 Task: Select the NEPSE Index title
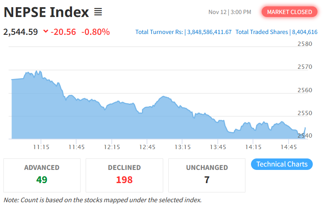pyautogui.click(x=46, y=12)
